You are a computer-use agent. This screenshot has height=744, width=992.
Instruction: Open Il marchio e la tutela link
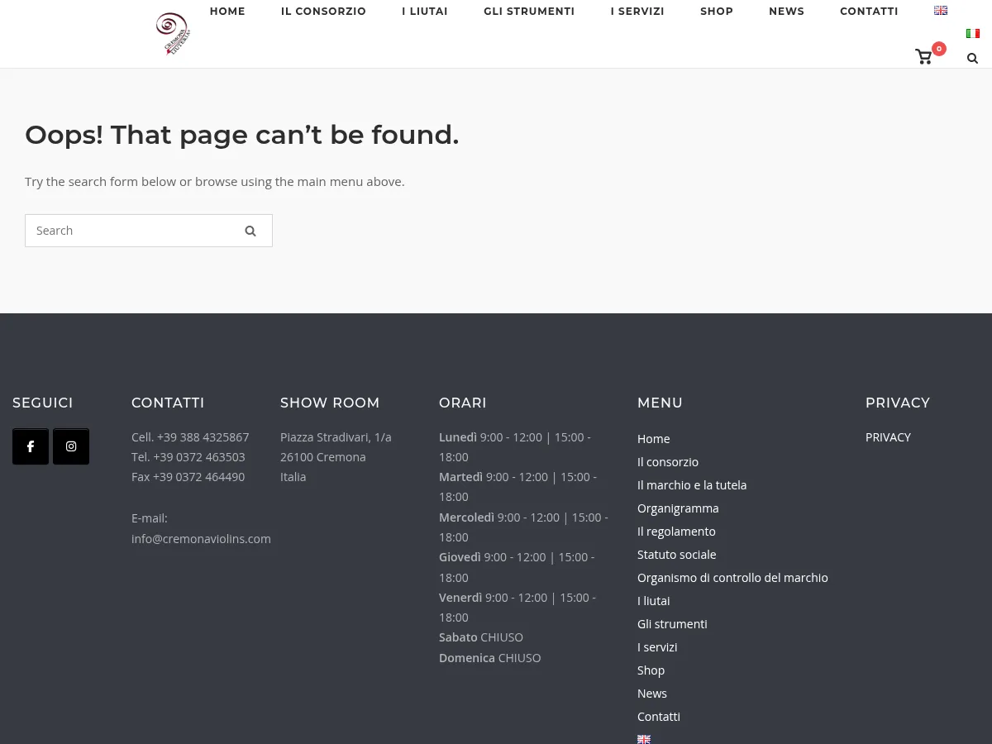[x=692, y=485]
